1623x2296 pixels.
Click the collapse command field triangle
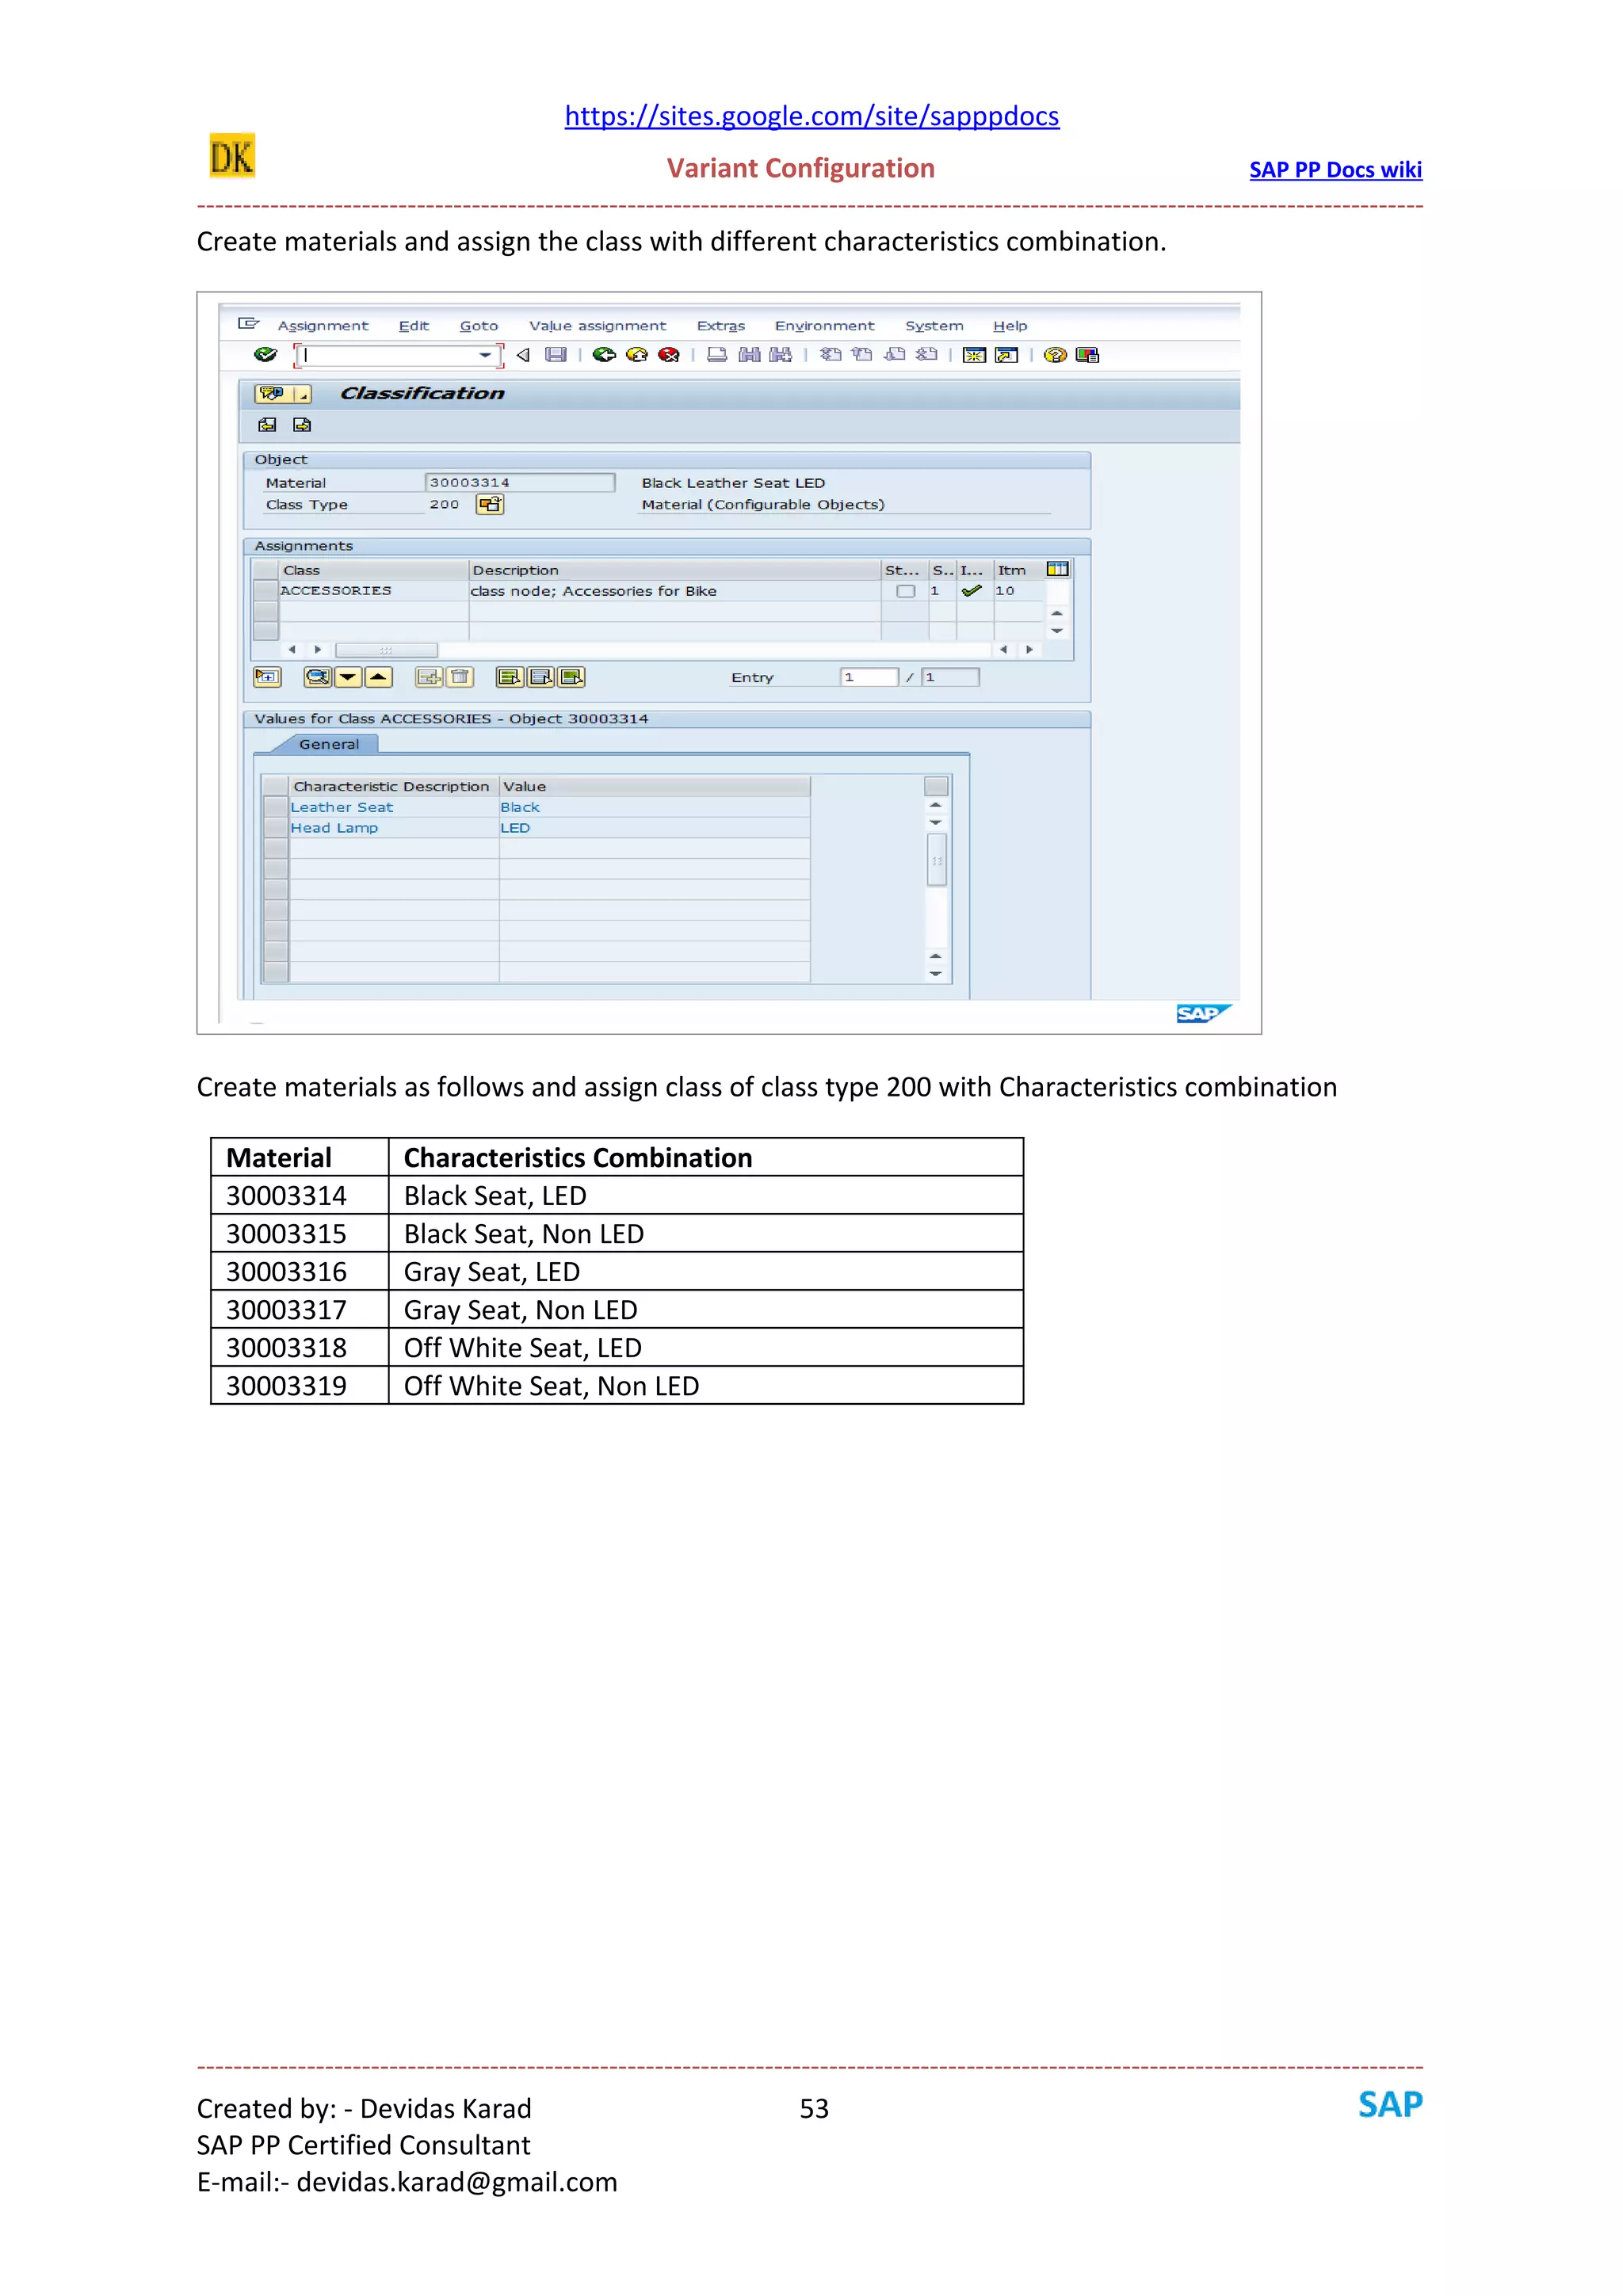(x=523, y=355)
